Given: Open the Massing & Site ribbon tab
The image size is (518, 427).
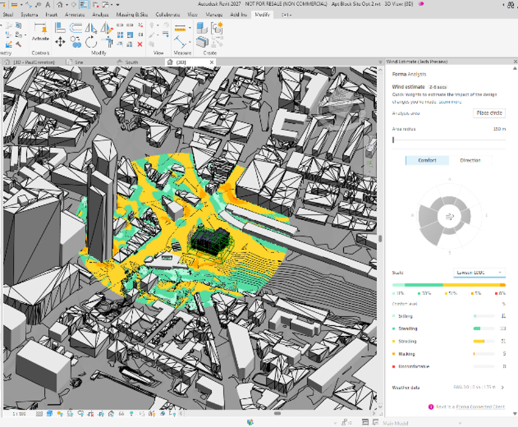Looking at the screenshot, I should pyautogui.click(x=132, y=13).
